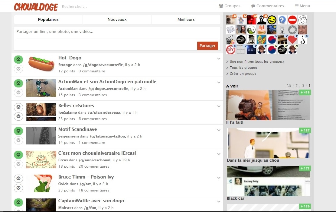Image resolution: width=336 pixels, height=212 pixels.
Task: Open the yellow laughing smiley group
Action: (272, 20)
